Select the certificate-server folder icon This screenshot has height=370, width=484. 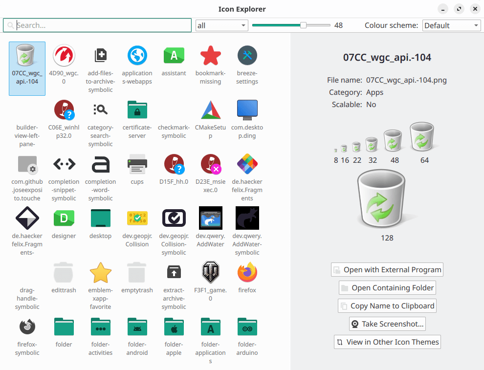pos(137,110)
